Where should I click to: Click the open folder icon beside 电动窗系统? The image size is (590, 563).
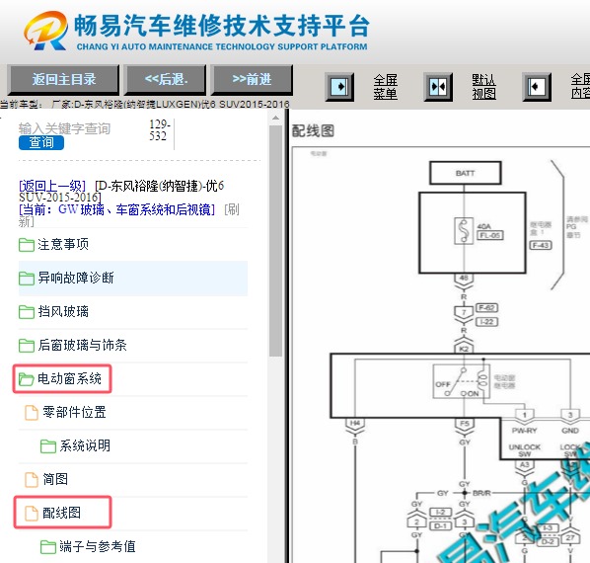[27, 379]
